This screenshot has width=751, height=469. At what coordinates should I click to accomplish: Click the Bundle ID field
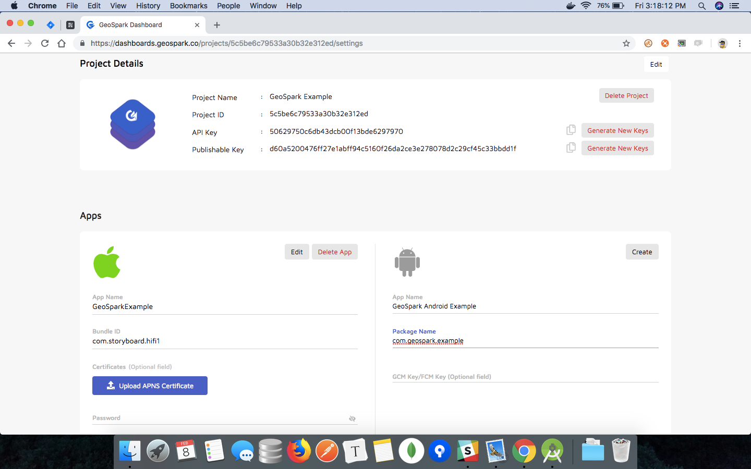click(225, 341)
